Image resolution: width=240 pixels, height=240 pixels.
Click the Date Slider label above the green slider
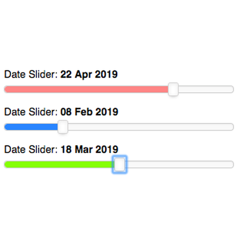coord(31,149)
